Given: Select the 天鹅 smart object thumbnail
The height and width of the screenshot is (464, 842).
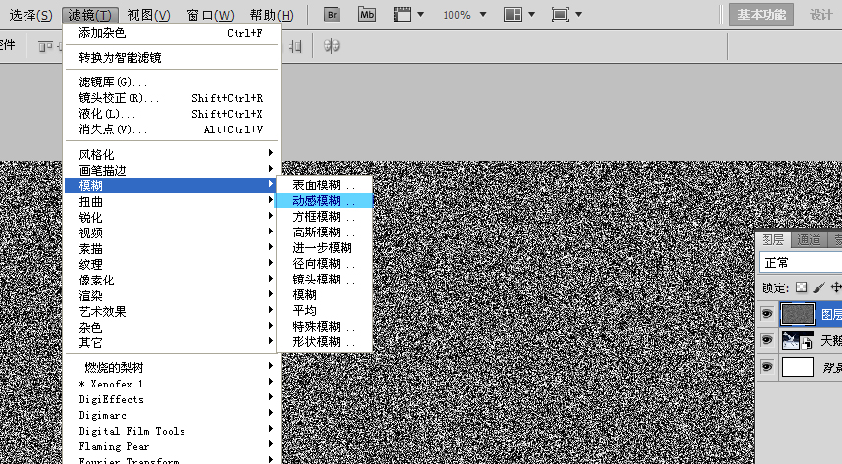Looking at the screenshot, I should (x=798, y=340).
